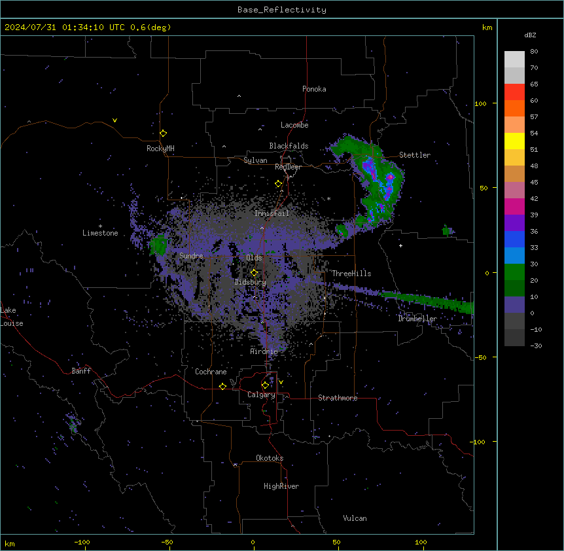The image size is (564, 551).
Task: Select the yellow 54-51 dBZ legend swatch
Action: [514, 141]
